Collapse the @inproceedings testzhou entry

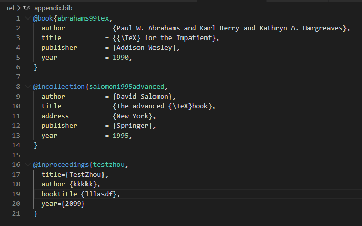[28, 165]
